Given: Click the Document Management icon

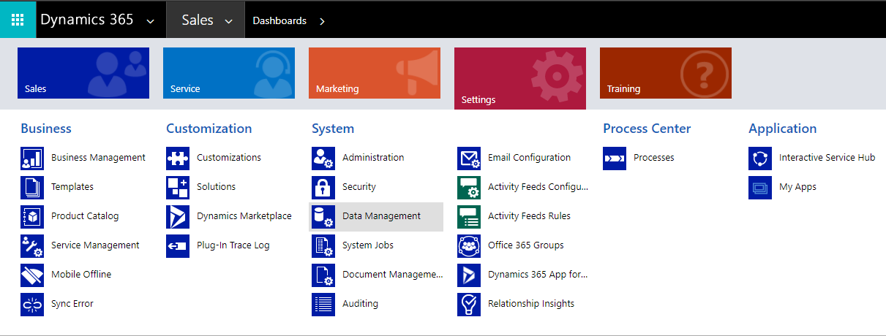Looking at the screenshot, I should (x=323, y=275).
